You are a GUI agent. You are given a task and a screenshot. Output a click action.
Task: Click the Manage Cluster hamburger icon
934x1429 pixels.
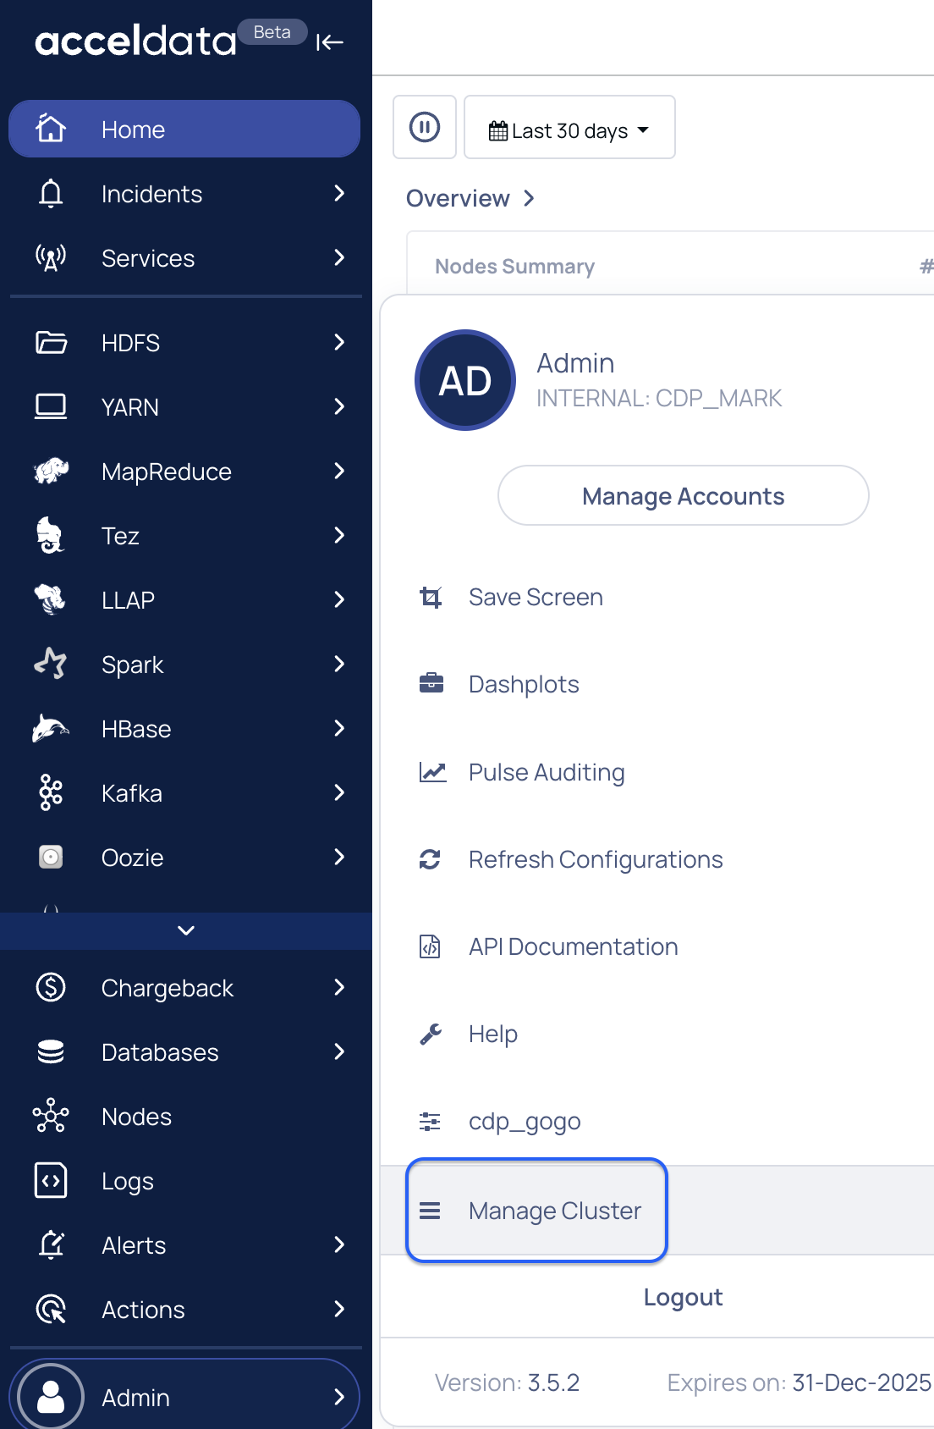(x=430, y=1211)
